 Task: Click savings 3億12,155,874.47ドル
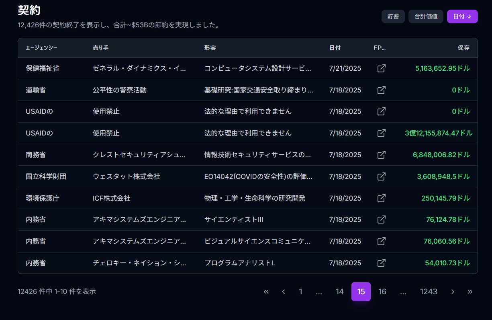[x=439, y=133]
